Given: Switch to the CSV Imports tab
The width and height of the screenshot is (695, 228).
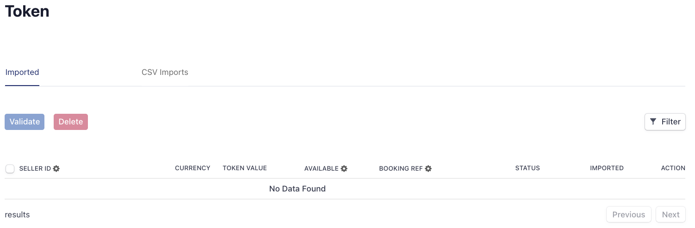Looking at the screenshot, I should point(165,73).
